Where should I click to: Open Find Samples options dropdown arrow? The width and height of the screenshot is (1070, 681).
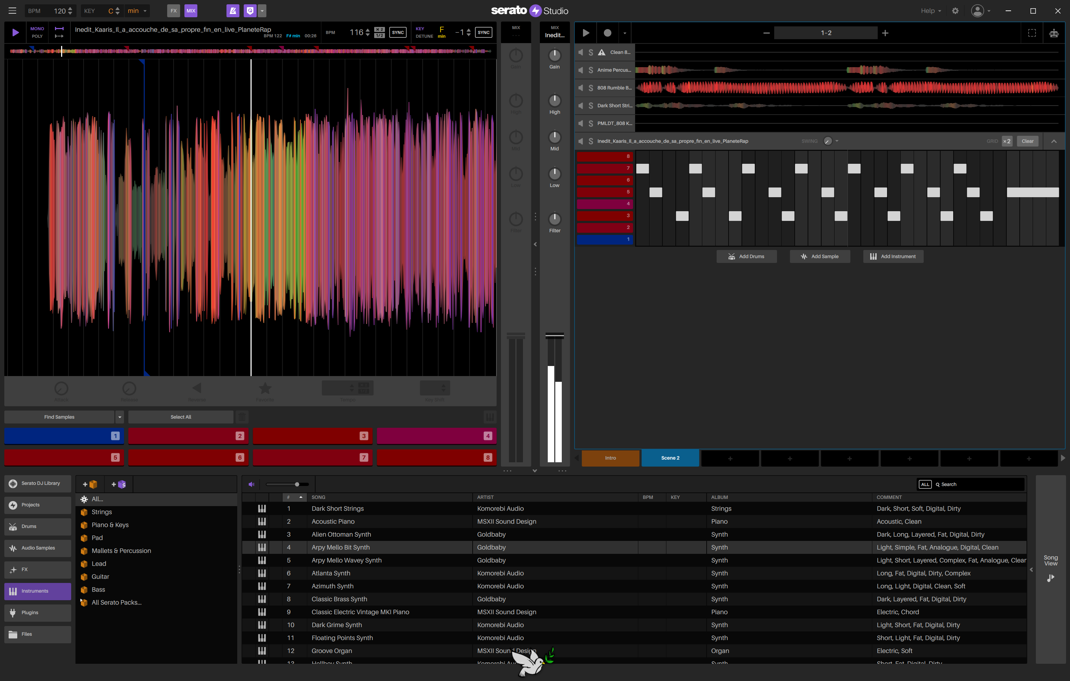(x=120, y=417)
